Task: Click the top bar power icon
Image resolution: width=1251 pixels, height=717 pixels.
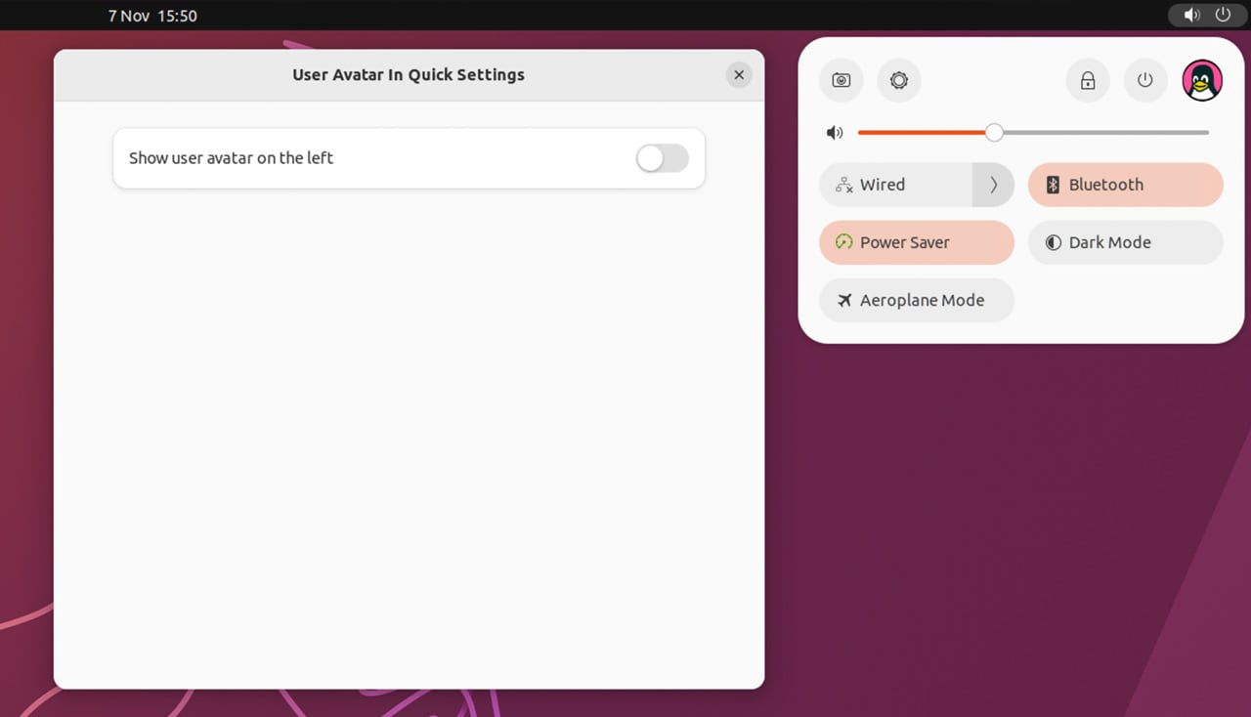Action: coord(1223,15)
